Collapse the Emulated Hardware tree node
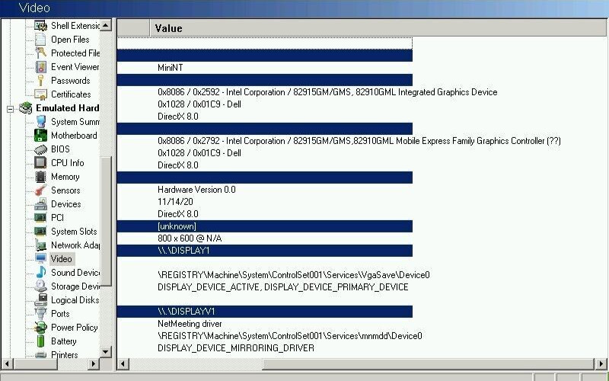The image size is (609, 381). click(10, 109)
